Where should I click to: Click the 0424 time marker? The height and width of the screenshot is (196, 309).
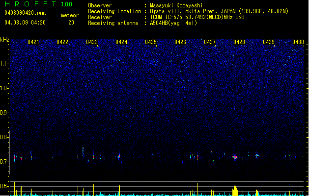121,42
